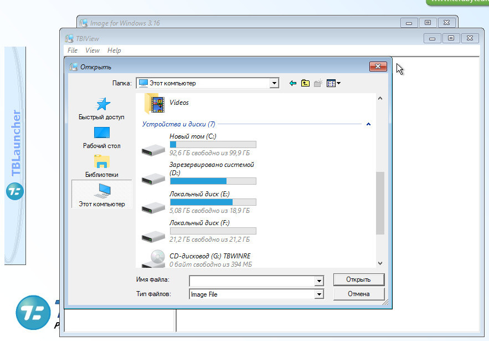
Task: Open Рабочий стол in places bar
Action: [102, 138]
